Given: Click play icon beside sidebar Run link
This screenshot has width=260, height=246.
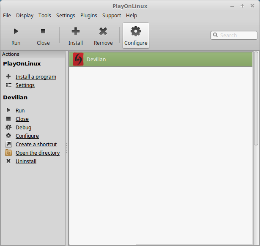Looking at the screenshot, I should coord(8,110).
